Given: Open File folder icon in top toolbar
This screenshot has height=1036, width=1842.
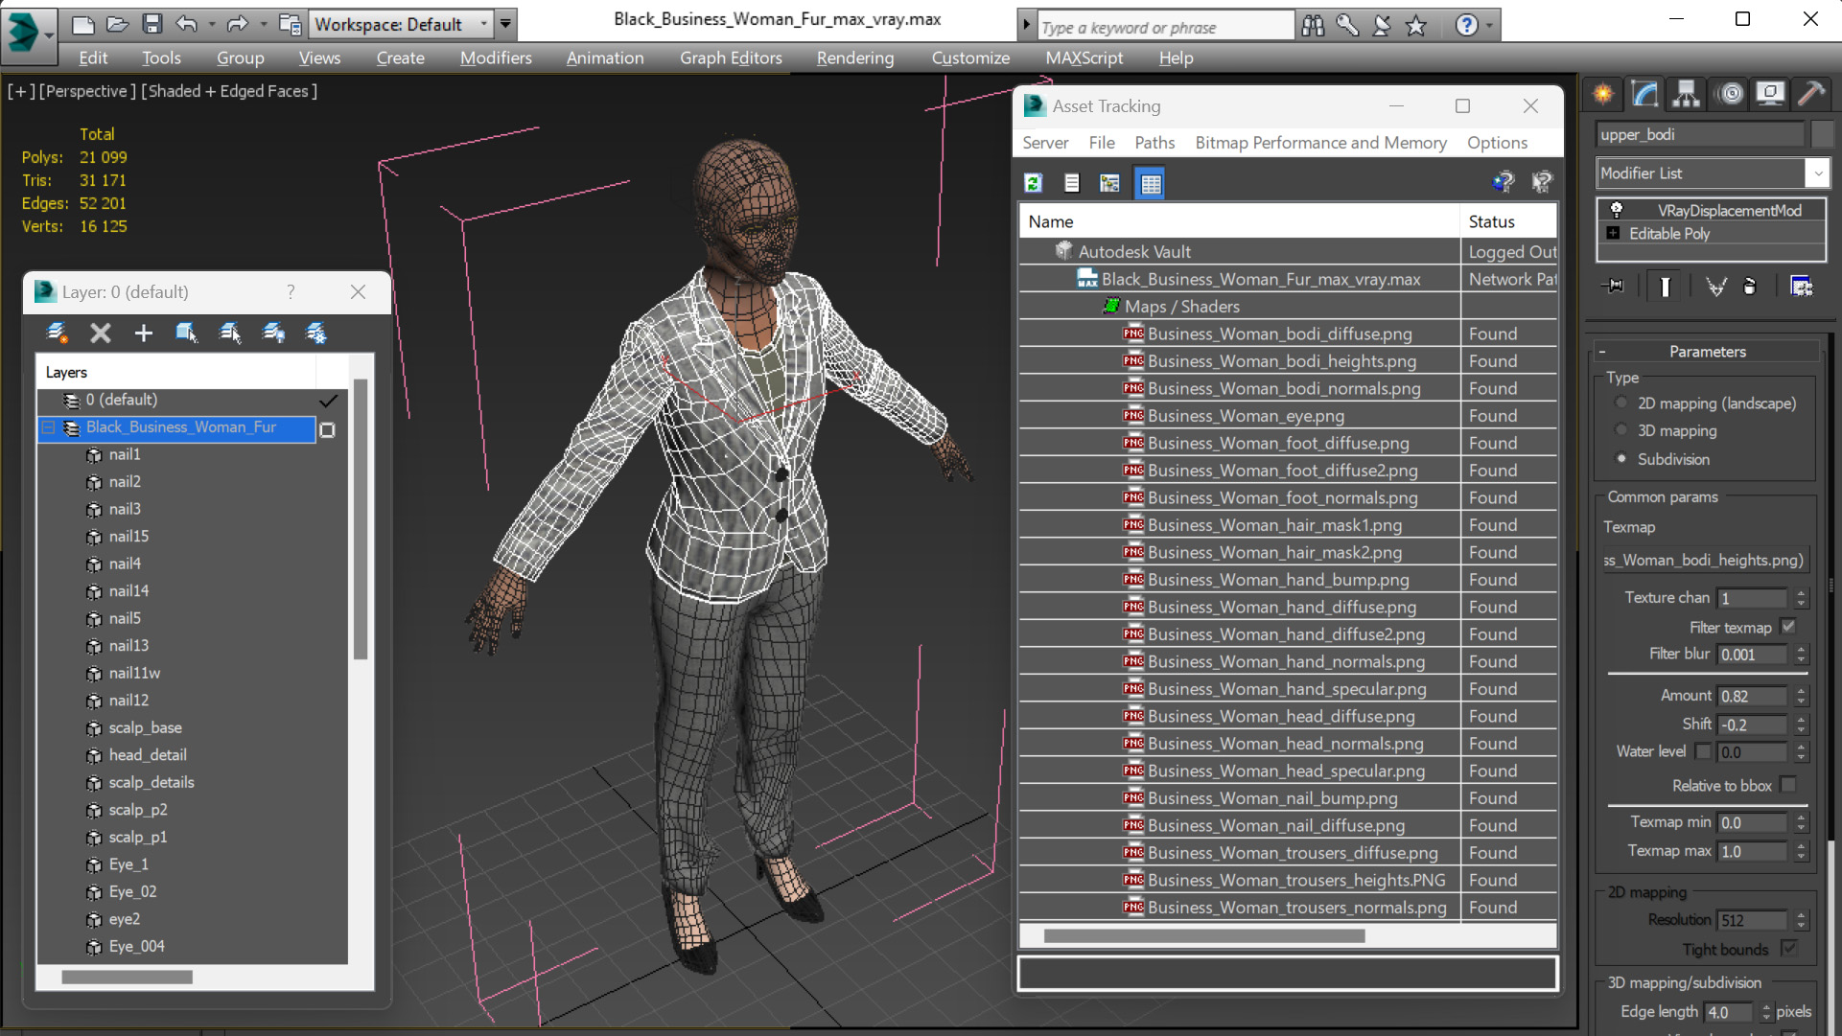Looking at the screenshot, I should (x=118, y=24).
